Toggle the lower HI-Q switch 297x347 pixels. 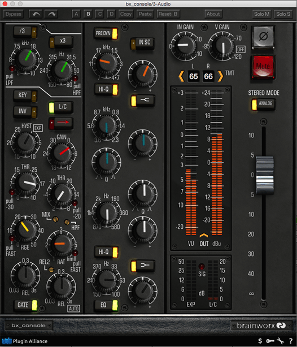pyautogui.click(x=106, y=252)
